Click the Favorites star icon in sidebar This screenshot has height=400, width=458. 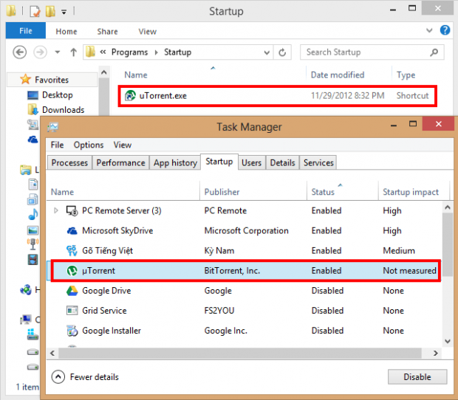click(x=25, y=80)
